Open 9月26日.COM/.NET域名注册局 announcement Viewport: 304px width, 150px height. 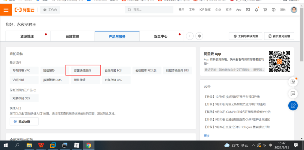point(237,112)
